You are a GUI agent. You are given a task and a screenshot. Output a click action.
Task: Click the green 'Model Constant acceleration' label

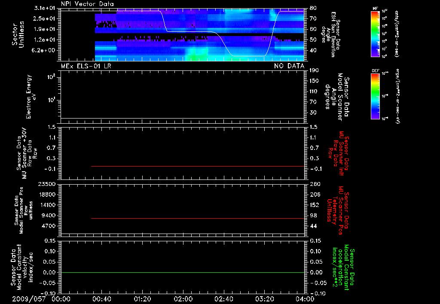(343, 268)
